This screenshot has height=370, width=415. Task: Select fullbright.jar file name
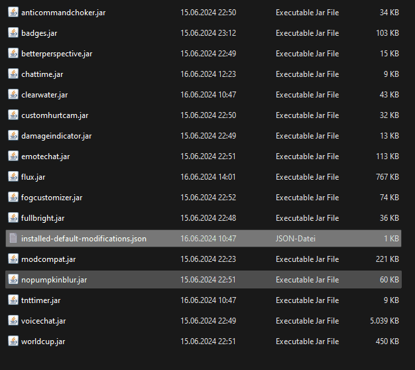[42, 218]
